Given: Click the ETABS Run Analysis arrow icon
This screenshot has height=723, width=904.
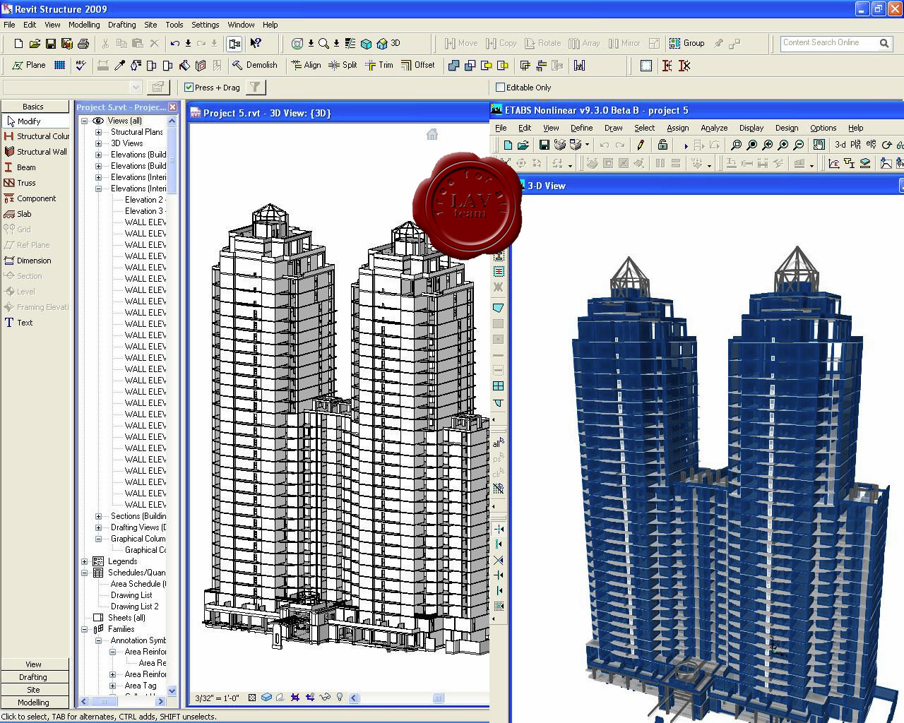Looking at the screenshot, I should 685,145.
